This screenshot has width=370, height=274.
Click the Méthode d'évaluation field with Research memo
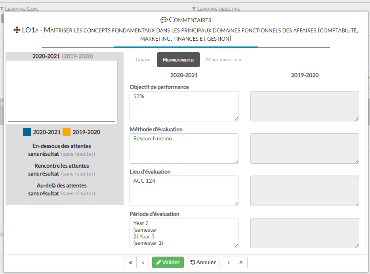[184, 148]
